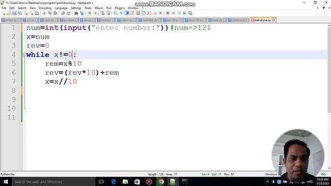Start macro recording with red icon
Image resolution: width=331 pixels, height=186 pixels.
(x=168, y=13)
